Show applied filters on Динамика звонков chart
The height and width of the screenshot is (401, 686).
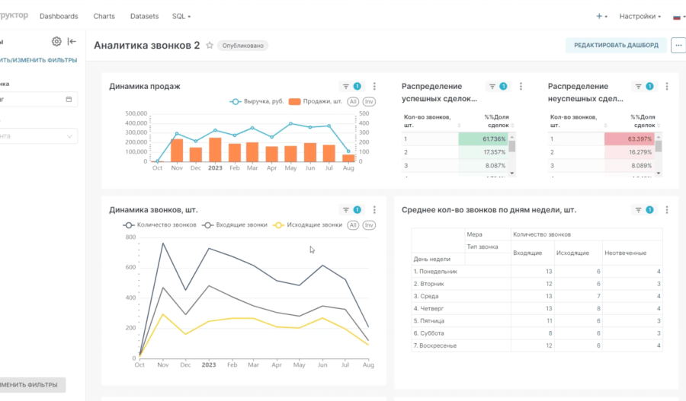(x=351, y=210)
